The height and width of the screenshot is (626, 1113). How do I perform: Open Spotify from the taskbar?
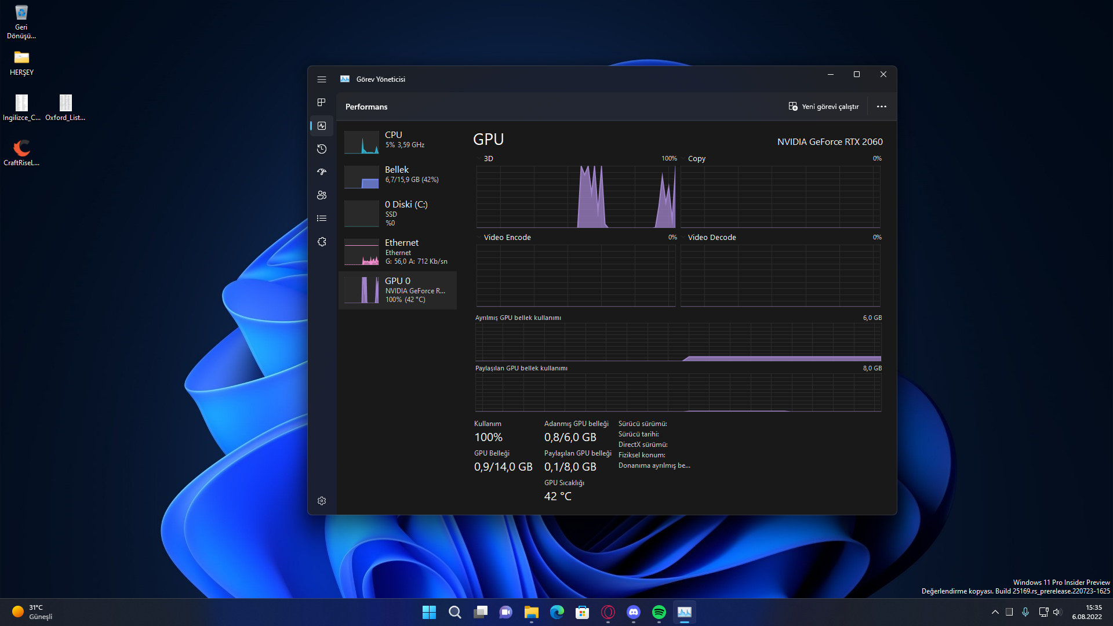659,612
